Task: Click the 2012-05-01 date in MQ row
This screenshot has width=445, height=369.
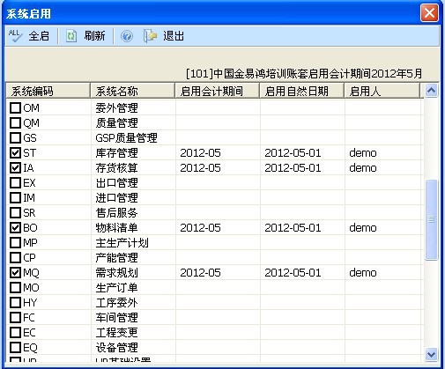Action: click(293, 273)
